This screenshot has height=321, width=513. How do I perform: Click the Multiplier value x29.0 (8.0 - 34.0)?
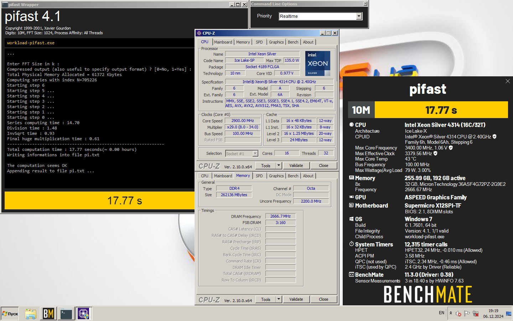coord(243,127)
